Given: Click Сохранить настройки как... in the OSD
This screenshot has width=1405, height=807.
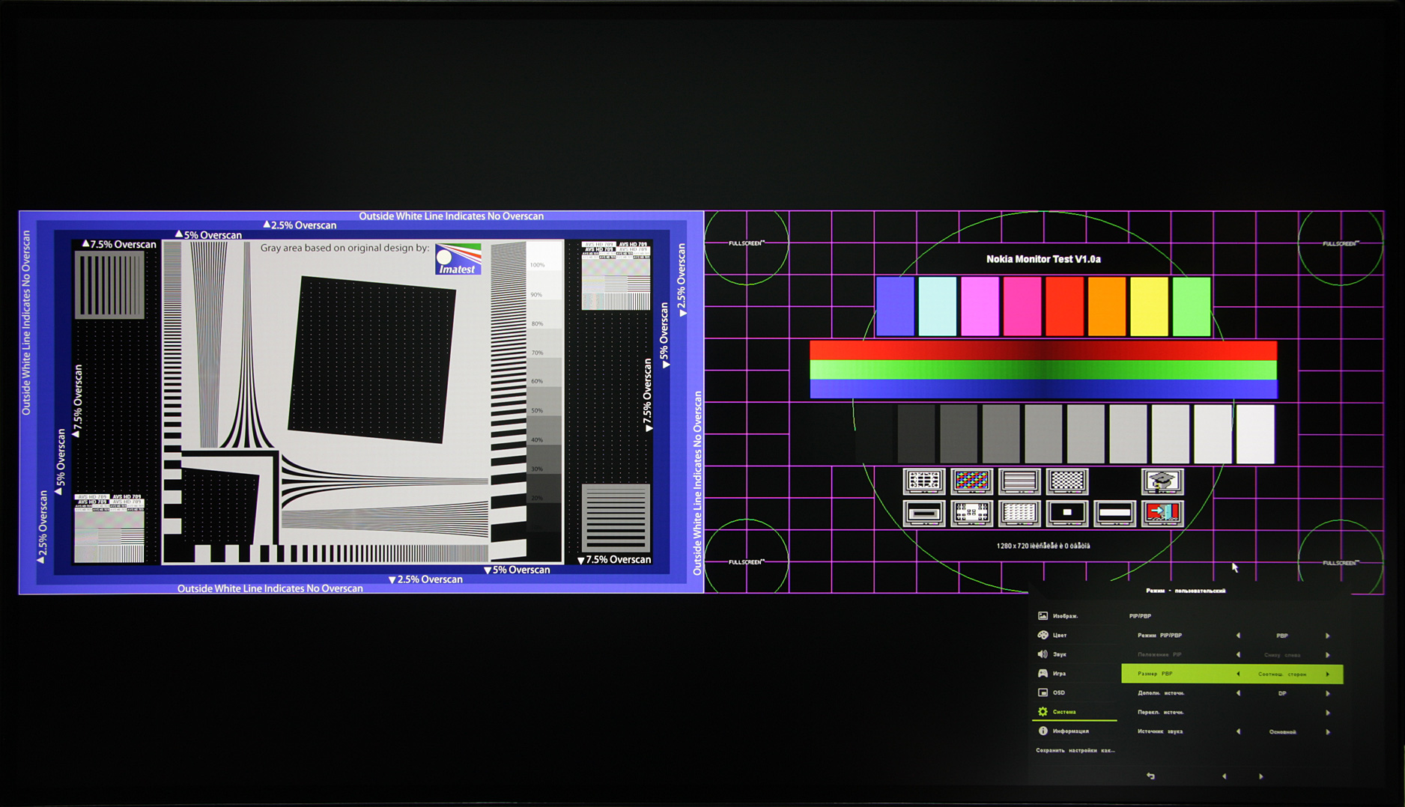Looking at the screenshot, I should click(1075, 750).
